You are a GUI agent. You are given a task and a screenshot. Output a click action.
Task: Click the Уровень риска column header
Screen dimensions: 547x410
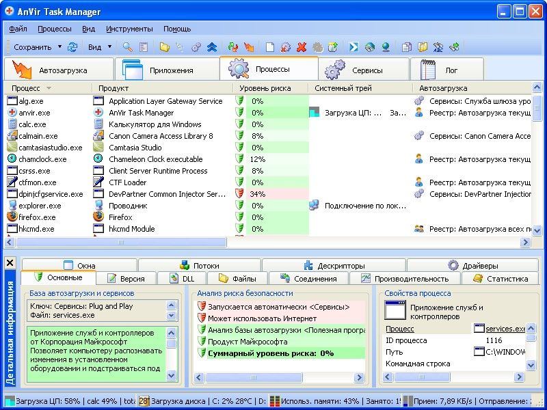point(265,89)
